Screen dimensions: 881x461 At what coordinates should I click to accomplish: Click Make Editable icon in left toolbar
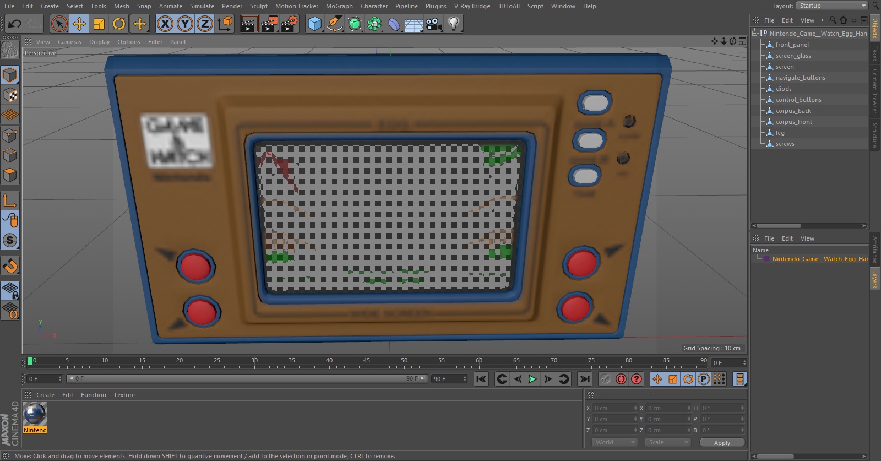[x=10, y=50]
